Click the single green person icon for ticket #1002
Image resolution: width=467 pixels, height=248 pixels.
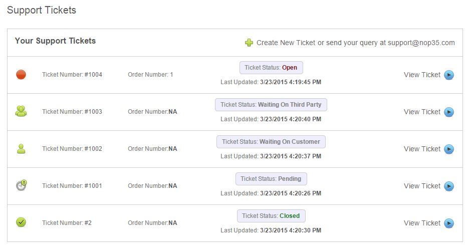[21, 149]
